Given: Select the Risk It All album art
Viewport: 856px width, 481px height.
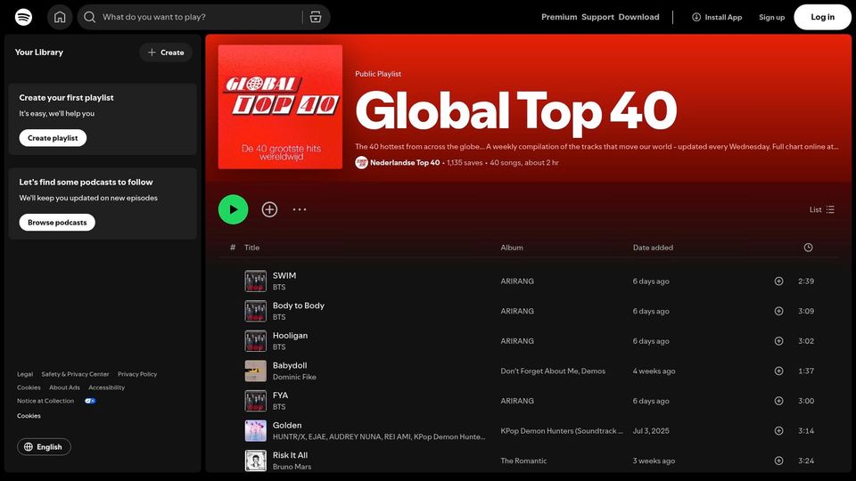Looking at the screenshot, I should (x=256, y=461).
